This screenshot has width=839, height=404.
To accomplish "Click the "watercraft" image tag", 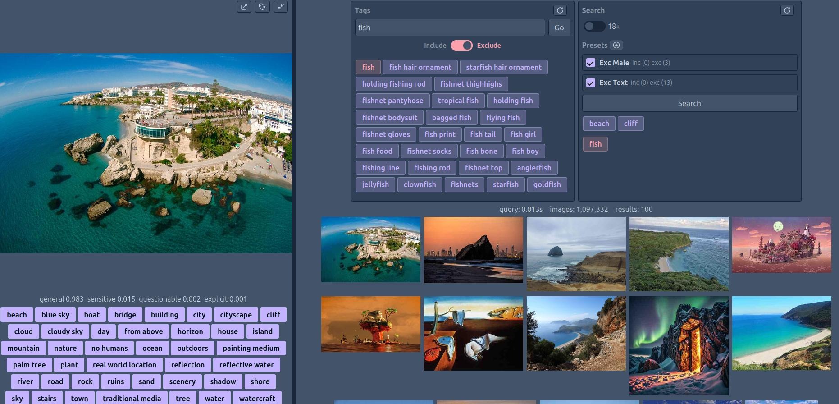I will point(257,399).
